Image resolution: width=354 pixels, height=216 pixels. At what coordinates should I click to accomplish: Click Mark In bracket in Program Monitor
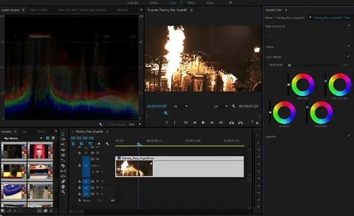pos(167,123)
